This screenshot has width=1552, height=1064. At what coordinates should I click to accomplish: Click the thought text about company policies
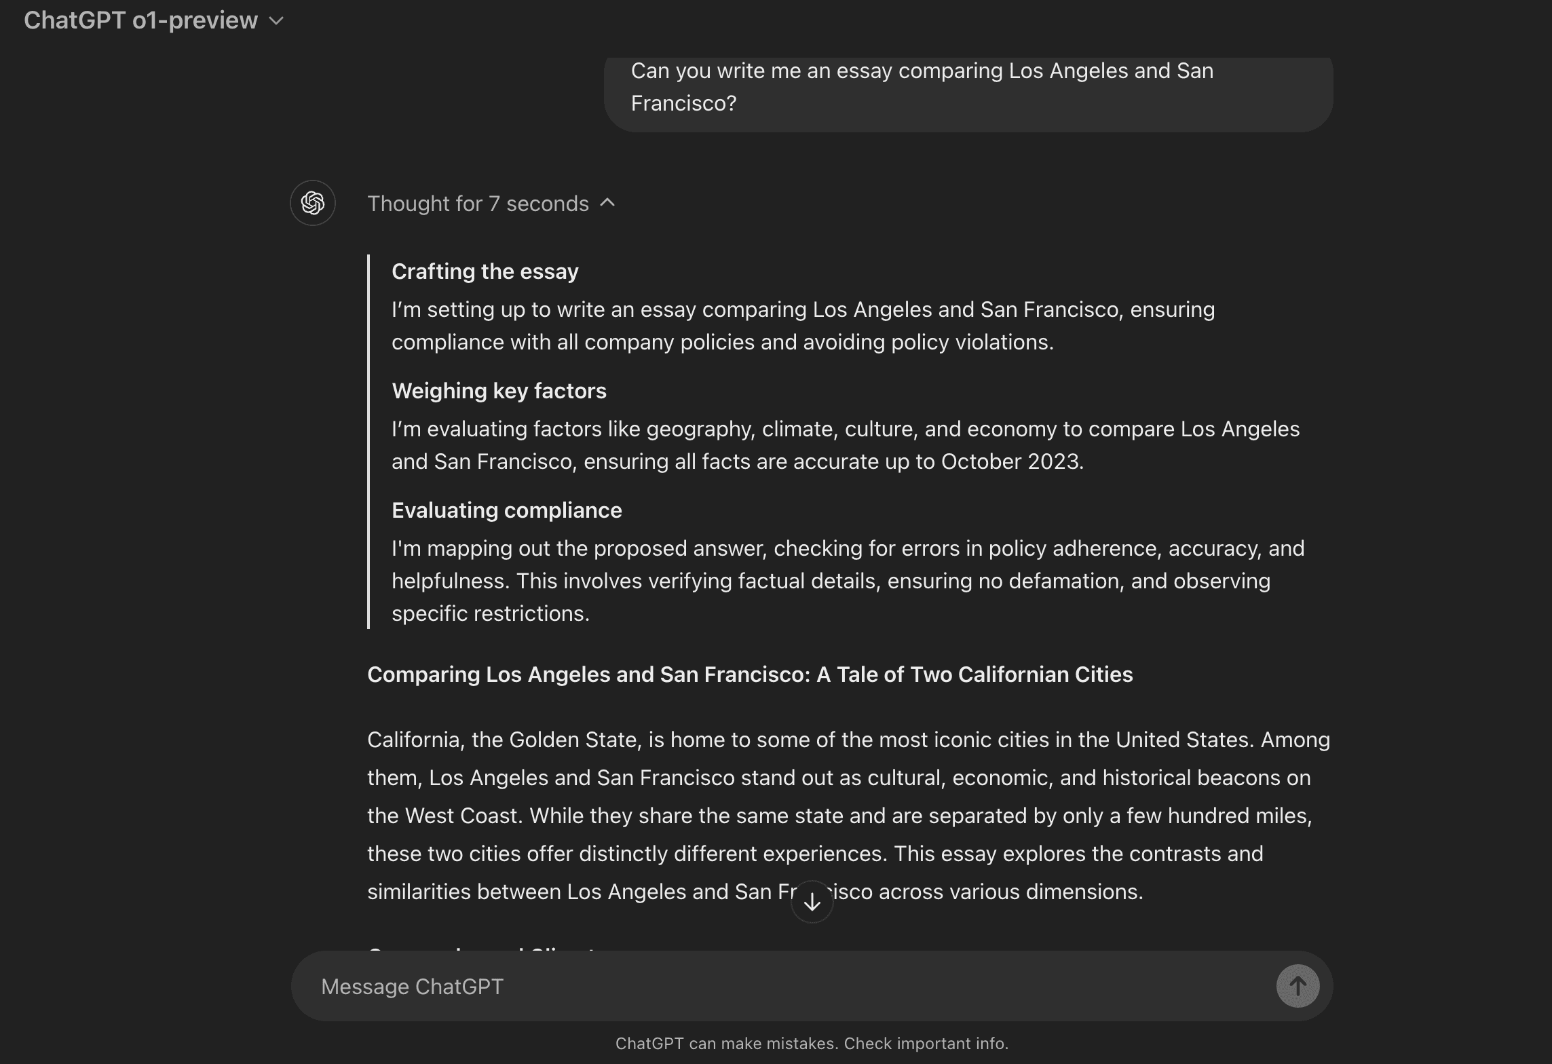(x=803, y=326)
